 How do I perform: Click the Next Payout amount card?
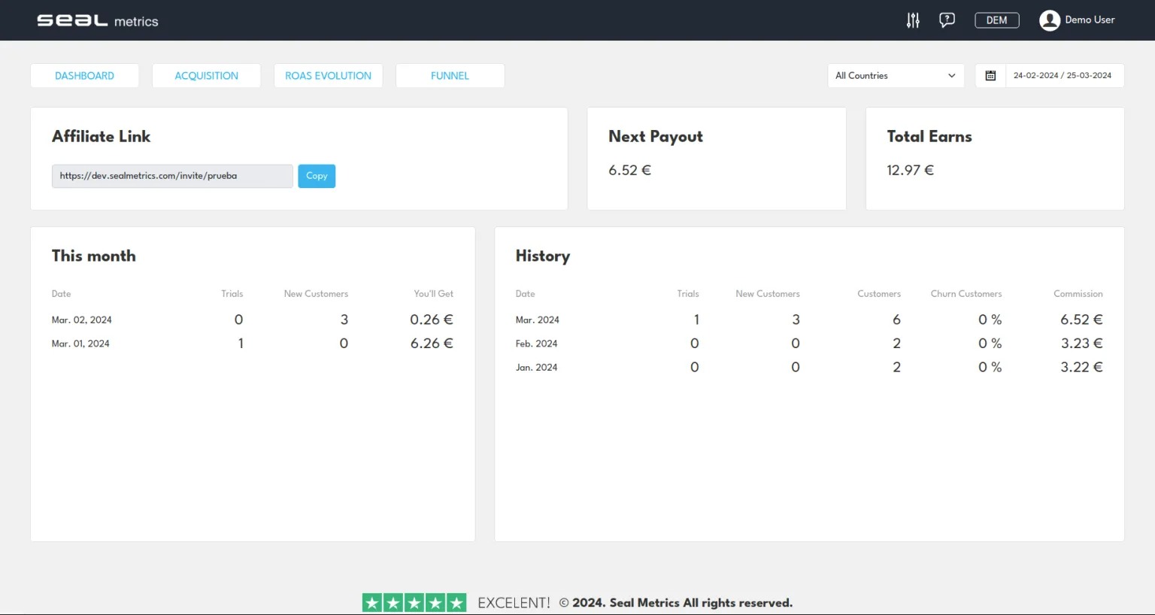(716, 159)
